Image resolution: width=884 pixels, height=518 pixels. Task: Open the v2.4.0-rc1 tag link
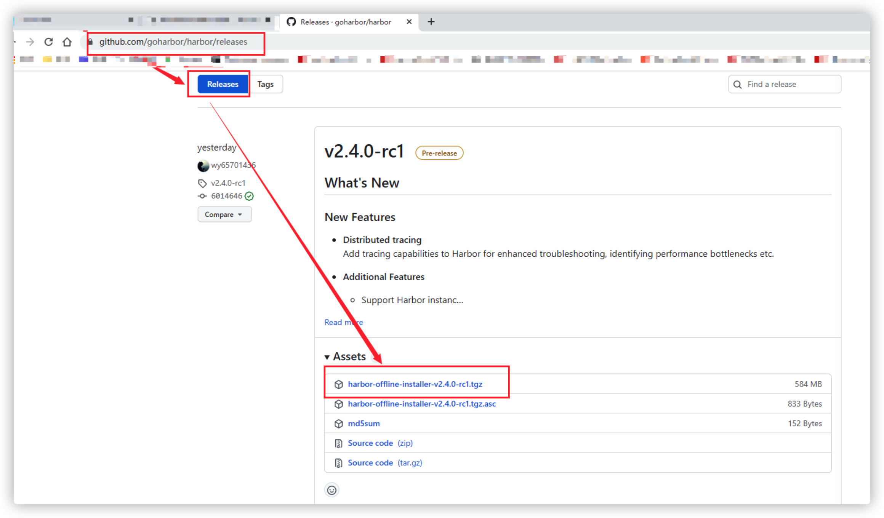(228, 183)
